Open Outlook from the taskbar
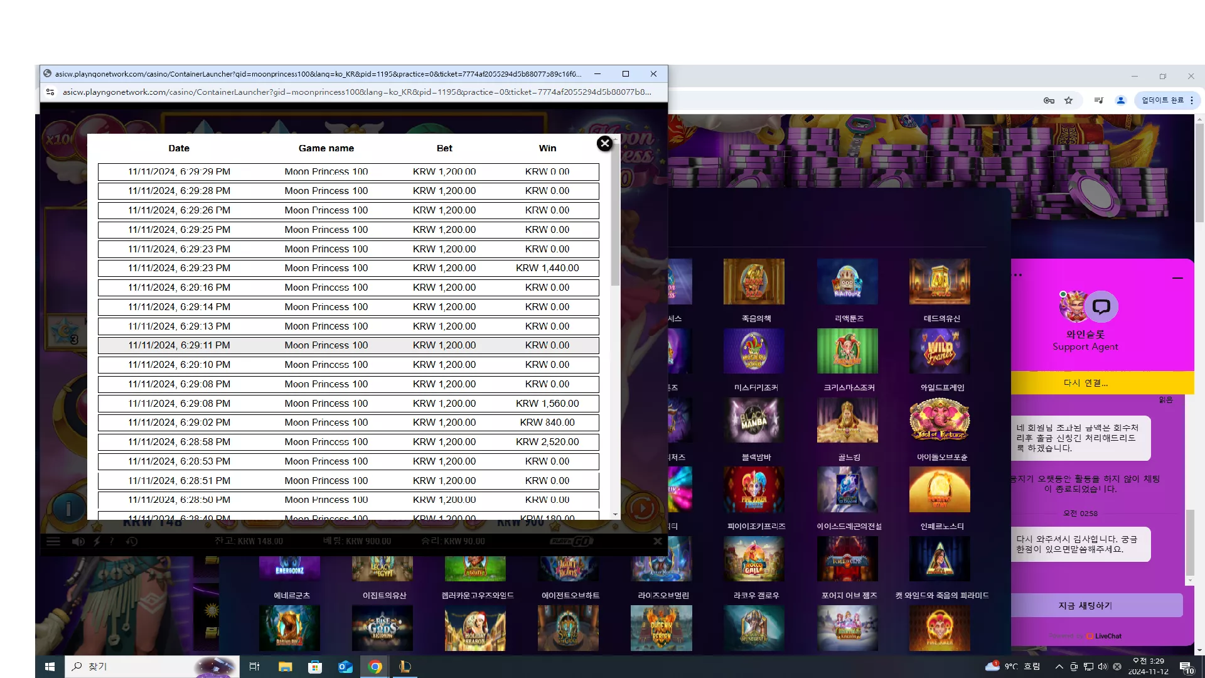 345,667
